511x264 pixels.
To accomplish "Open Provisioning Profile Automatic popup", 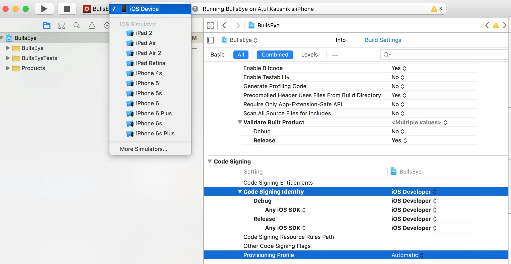I will pos(408,255).
